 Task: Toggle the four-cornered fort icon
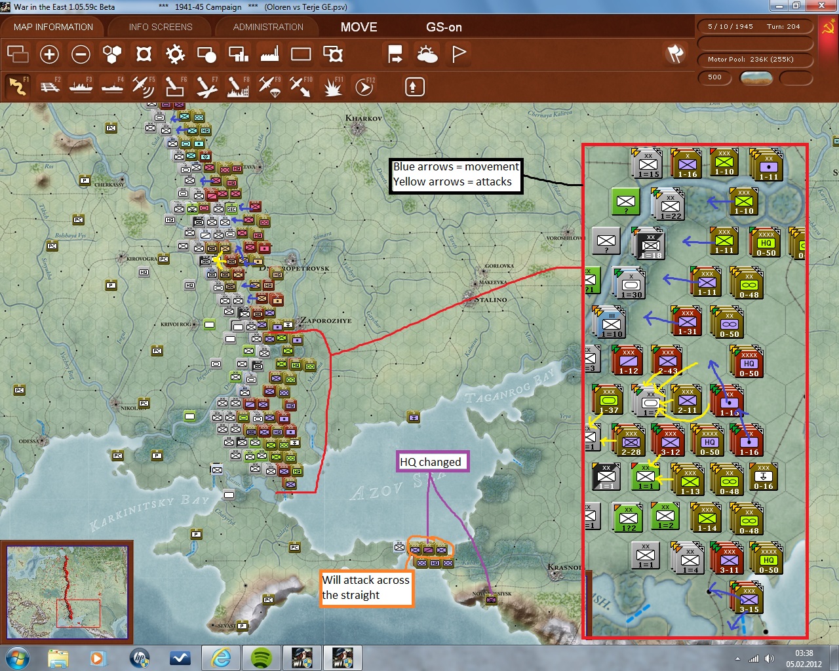pos(144,54)
